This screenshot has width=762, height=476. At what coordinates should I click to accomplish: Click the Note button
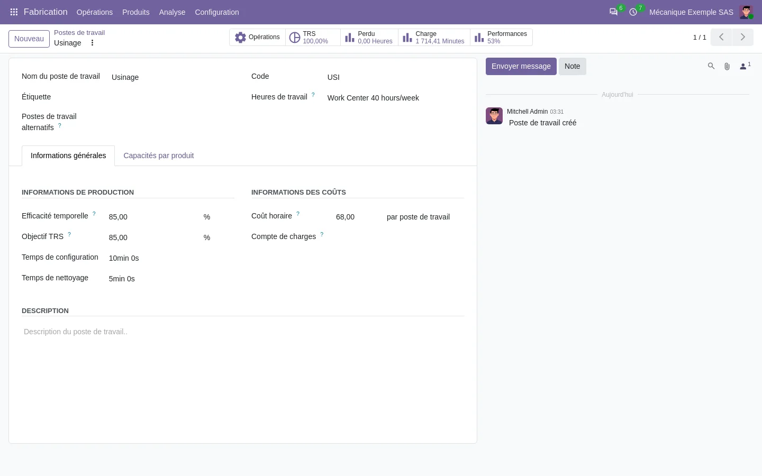tap(572, 66)
